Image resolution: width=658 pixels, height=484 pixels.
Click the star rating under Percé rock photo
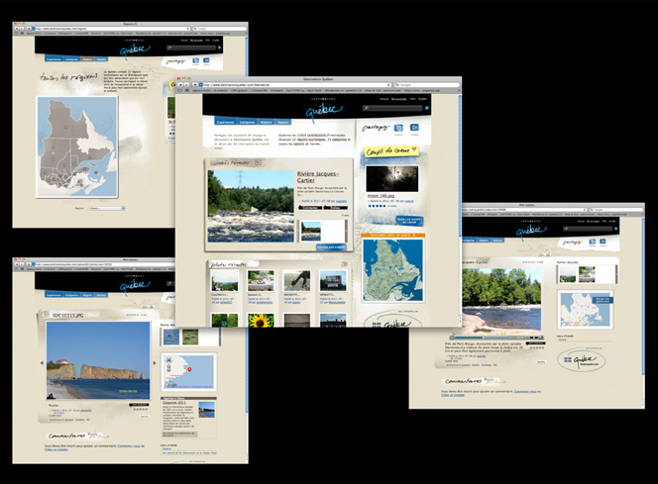(141, 410)
